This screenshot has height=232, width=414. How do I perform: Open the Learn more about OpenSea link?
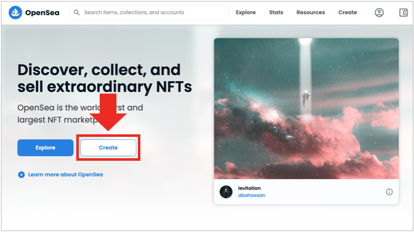66,175
